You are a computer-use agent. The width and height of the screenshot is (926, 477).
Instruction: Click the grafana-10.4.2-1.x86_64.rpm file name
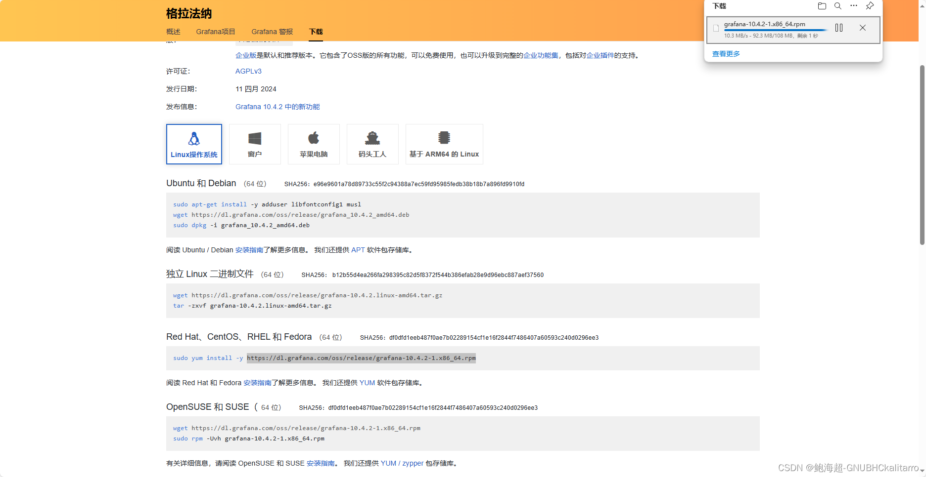(765, 24)
